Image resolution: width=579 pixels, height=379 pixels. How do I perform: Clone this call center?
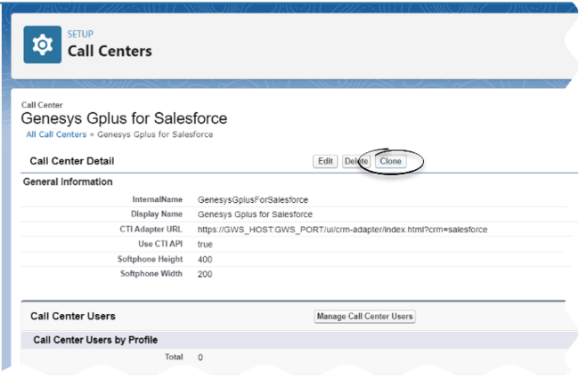click(390, 161)
